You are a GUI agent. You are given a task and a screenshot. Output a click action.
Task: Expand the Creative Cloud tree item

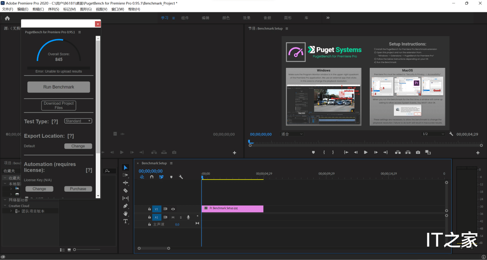[5, 206]
